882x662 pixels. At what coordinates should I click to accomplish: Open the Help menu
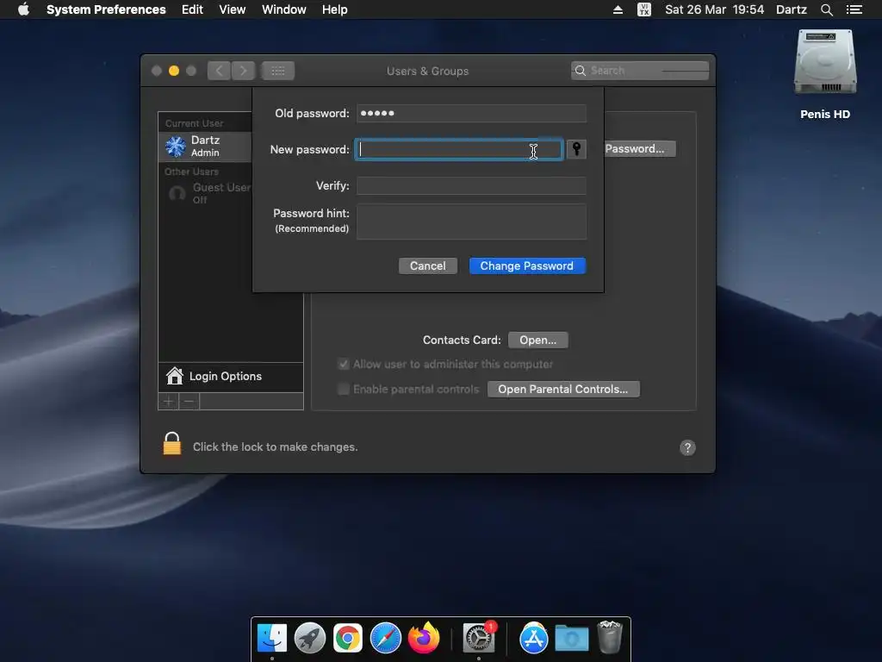[x=335, y=9]
